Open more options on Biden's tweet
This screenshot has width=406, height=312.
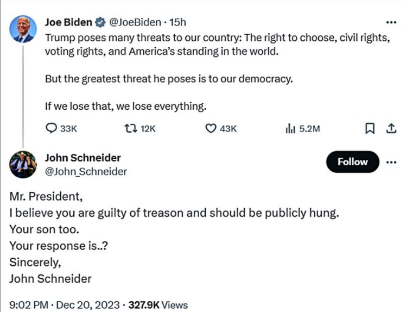coord(391,23)
